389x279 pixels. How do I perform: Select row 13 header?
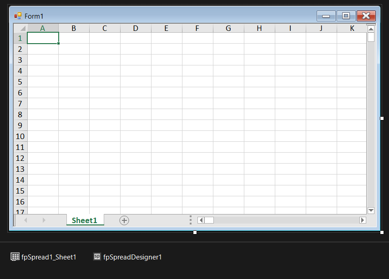point(20,169)
